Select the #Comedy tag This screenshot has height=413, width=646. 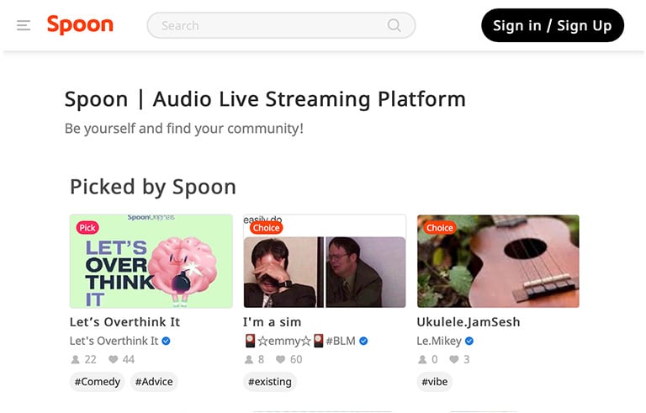coord(98,382)
